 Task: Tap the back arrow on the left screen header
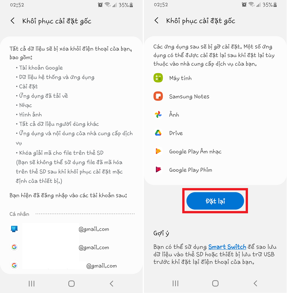point(13,21)
